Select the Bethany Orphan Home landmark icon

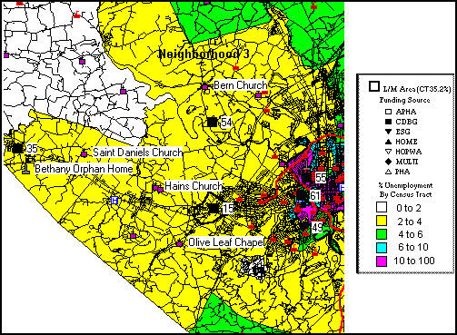(x=26, y=169)
